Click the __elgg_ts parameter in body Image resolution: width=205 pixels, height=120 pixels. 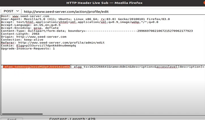point(90,67)
